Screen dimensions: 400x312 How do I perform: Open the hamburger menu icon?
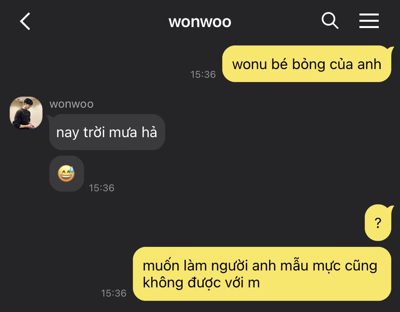click(369, 21)
